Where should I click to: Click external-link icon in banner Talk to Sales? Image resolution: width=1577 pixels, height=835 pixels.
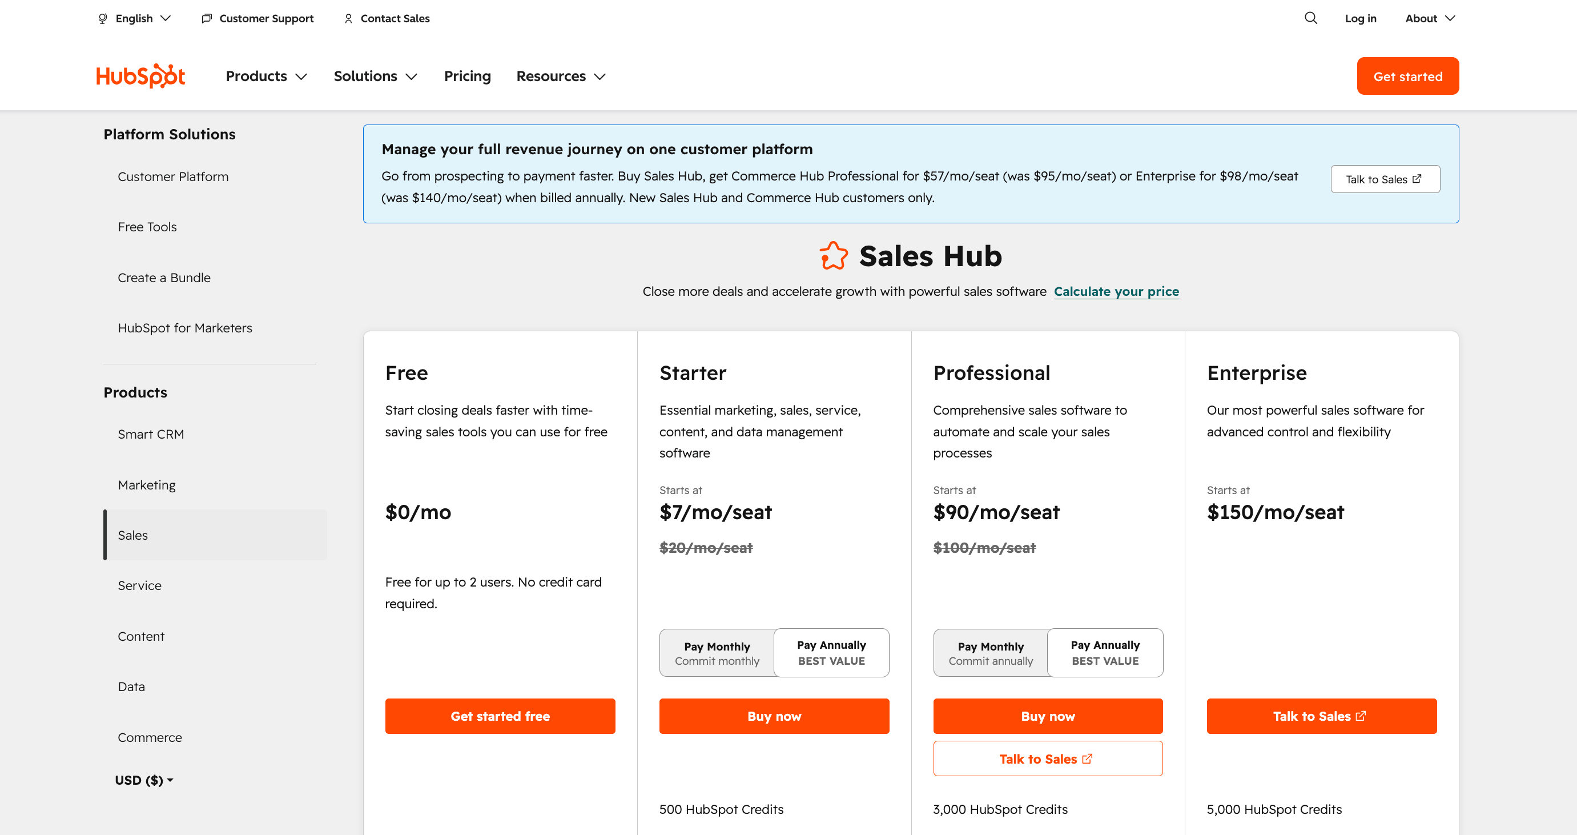coord(1417,179)
